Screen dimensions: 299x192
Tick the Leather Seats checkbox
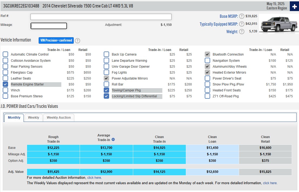point(5,78)
